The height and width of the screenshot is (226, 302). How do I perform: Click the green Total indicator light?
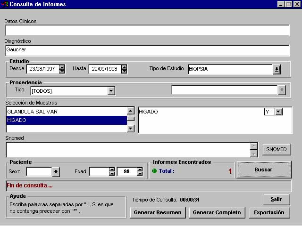pos(154,171)
